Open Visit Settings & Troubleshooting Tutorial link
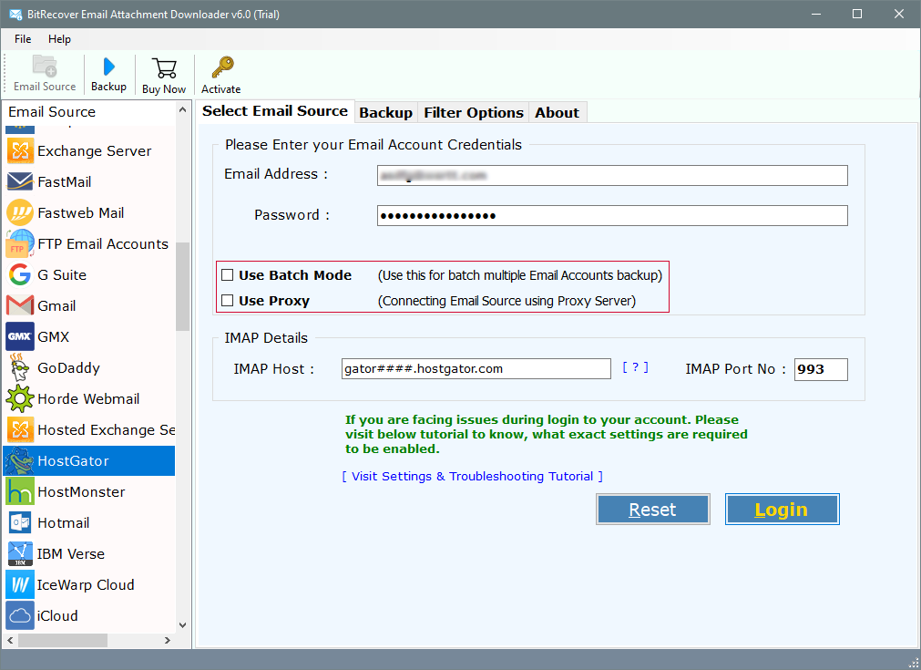The width and height of the screenshot is (921, 670). pos(472,476)
